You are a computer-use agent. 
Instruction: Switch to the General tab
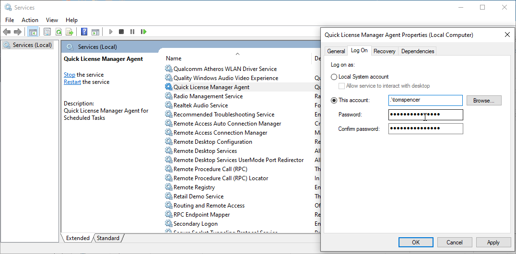[336, 51]
